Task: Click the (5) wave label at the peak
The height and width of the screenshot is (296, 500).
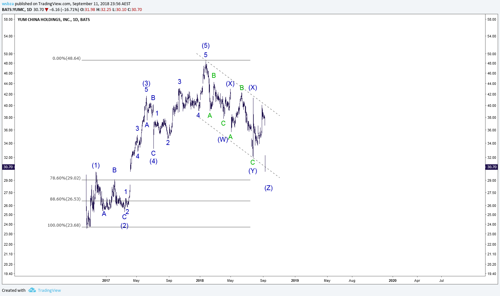Action: point(206,46)
